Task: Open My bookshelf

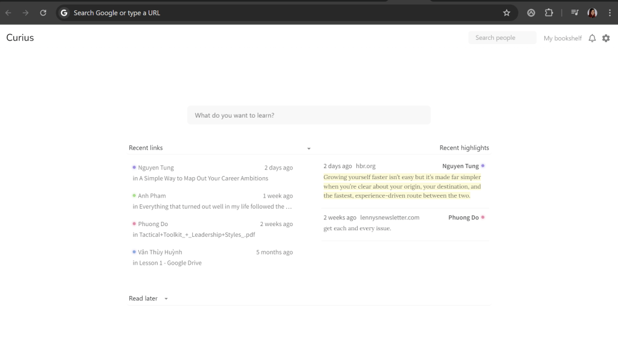Action: [x=562, y=38]
